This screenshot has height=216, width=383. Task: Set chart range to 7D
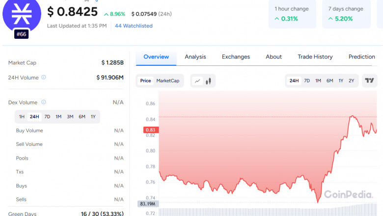(x=307, y=81)
